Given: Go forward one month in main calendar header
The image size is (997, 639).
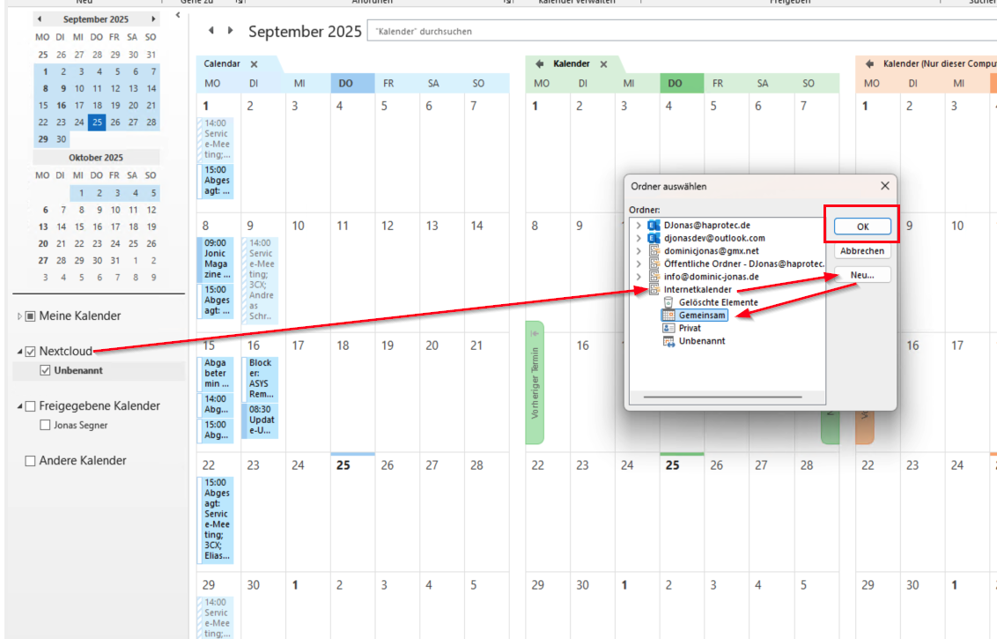Looking at the screenshot, I should [x=231, y=31].
